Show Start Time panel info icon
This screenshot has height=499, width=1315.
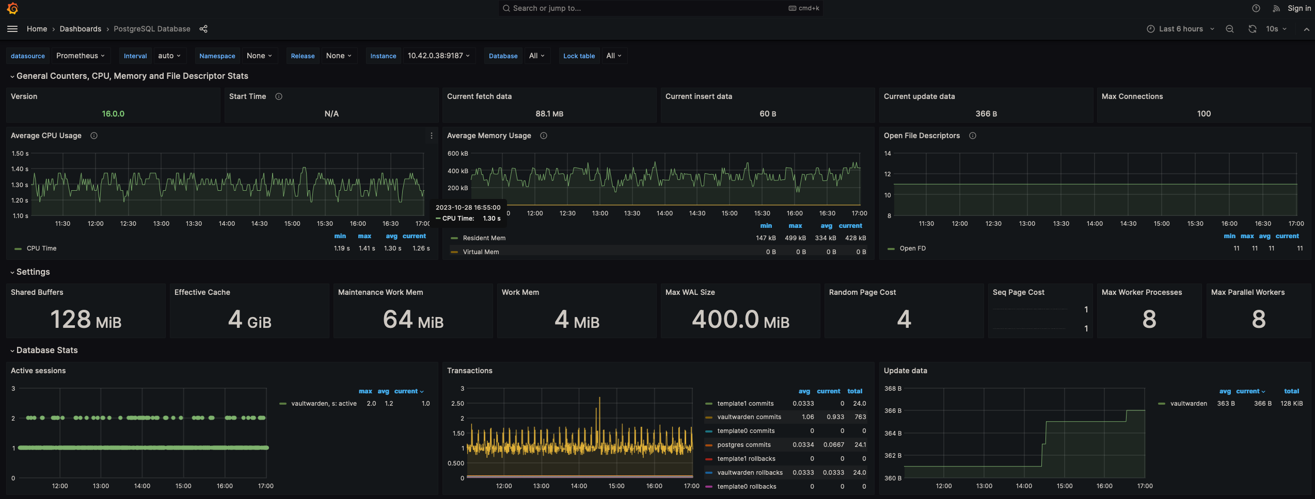[279, 96]
